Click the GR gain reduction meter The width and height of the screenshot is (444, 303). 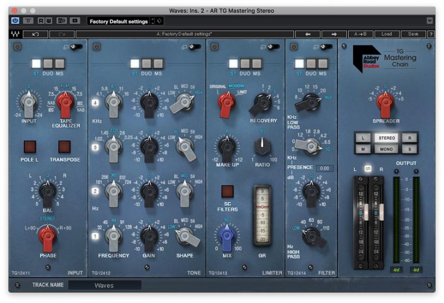point(262,215)
